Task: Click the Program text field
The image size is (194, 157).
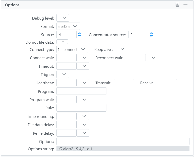Action: (81, 91)
